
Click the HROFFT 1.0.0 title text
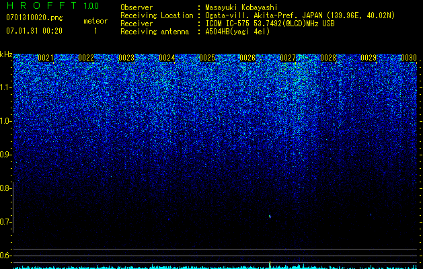click(x=52, y=5)
